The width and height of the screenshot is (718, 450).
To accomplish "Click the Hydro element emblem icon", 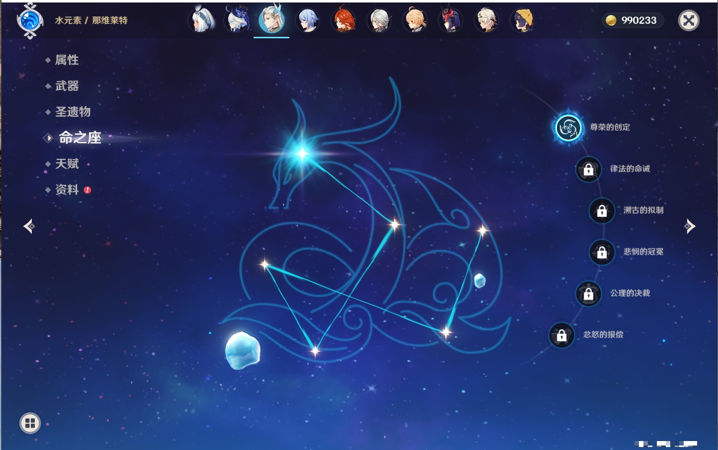I will point(30,20).
